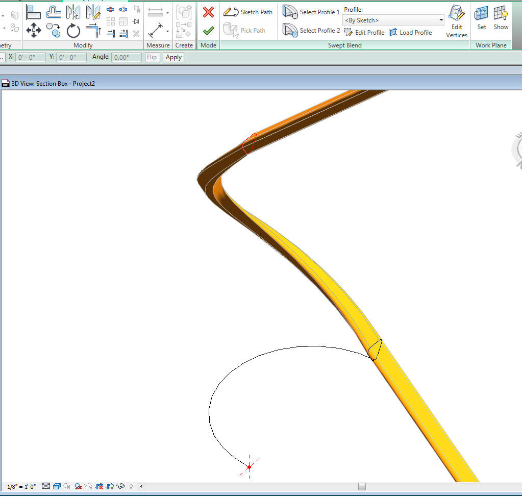The image size is (522, 499).
Task: Select Sketch Path mode
Action: click(248, 12)
